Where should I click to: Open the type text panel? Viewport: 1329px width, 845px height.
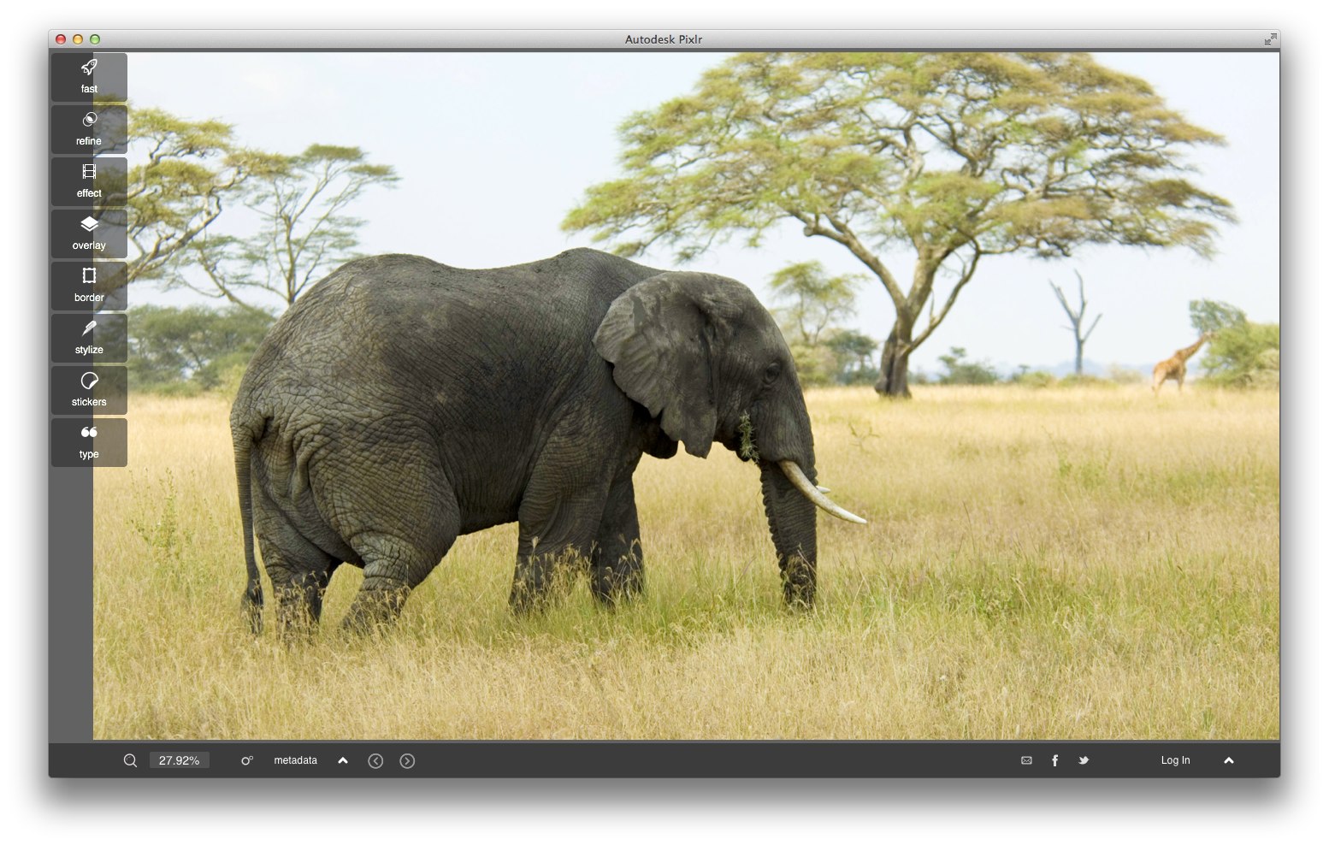point(89,442)
